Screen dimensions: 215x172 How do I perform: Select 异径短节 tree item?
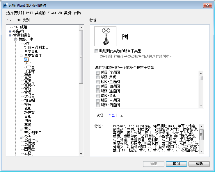pyautogui.click(x=31, y=141)
